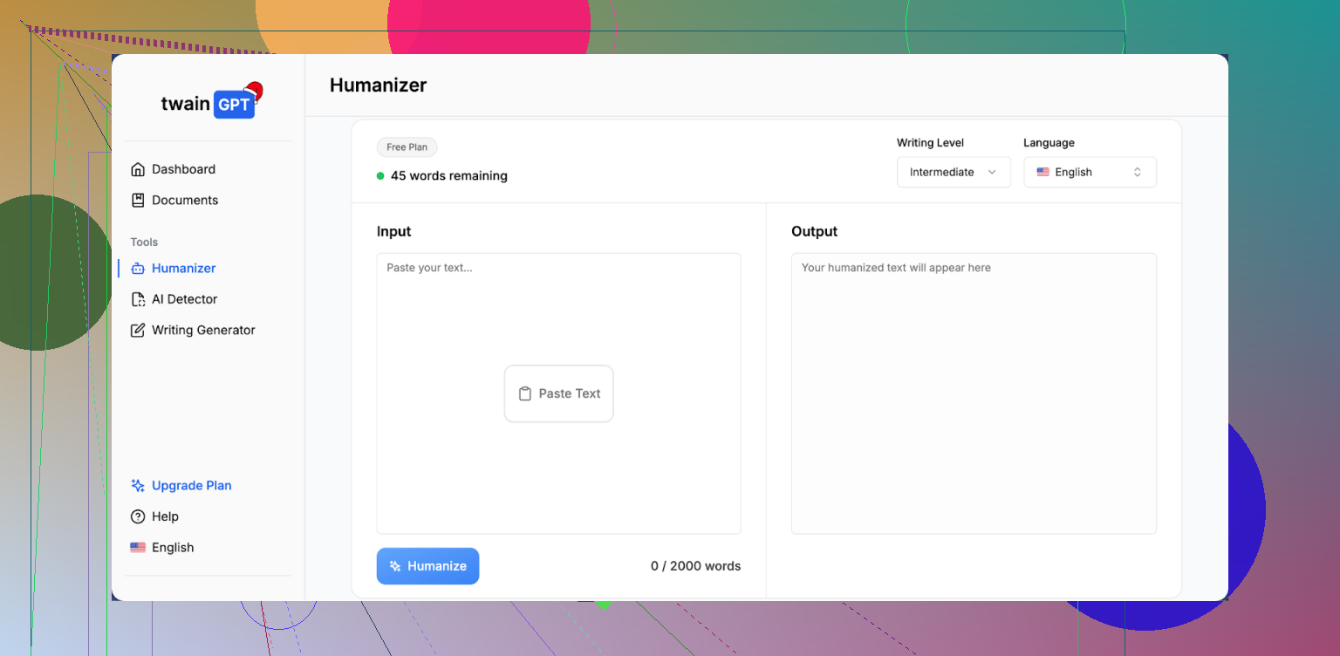Click the clipboard icon in Paste Text
Viewport: 1340px width, 656px height.
pyautogui.click(x=525, y=393)
